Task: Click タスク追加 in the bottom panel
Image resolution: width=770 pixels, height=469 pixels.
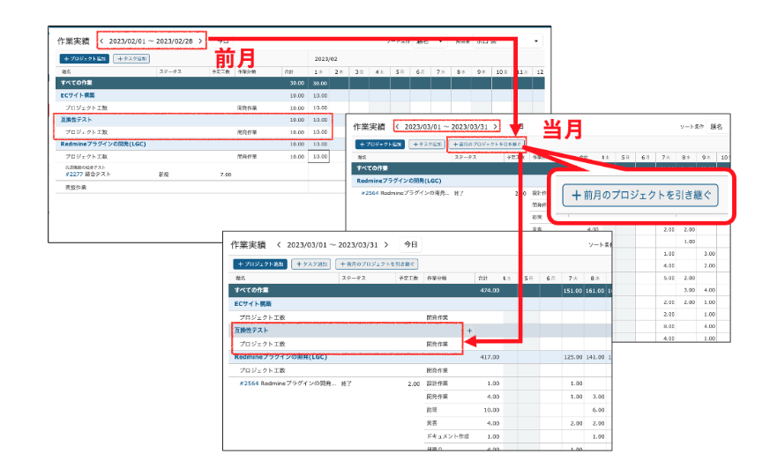Action: pos(310,264)
